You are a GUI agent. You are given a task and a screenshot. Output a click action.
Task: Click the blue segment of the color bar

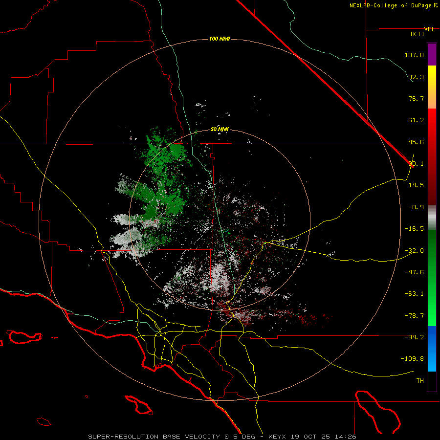point(432,349)
